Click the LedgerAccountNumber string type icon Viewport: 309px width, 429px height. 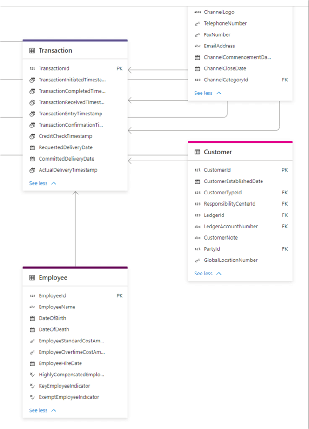point(197,227)
